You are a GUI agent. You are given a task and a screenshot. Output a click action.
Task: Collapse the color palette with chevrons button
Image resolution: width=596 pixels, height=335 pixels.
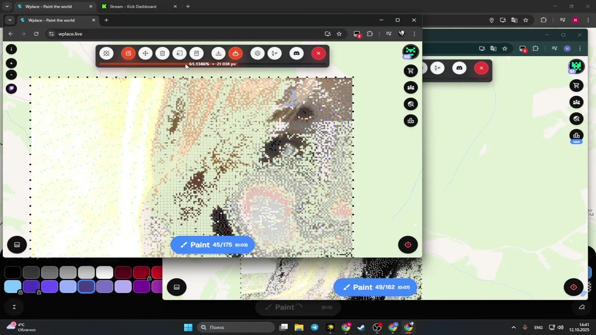14,307
